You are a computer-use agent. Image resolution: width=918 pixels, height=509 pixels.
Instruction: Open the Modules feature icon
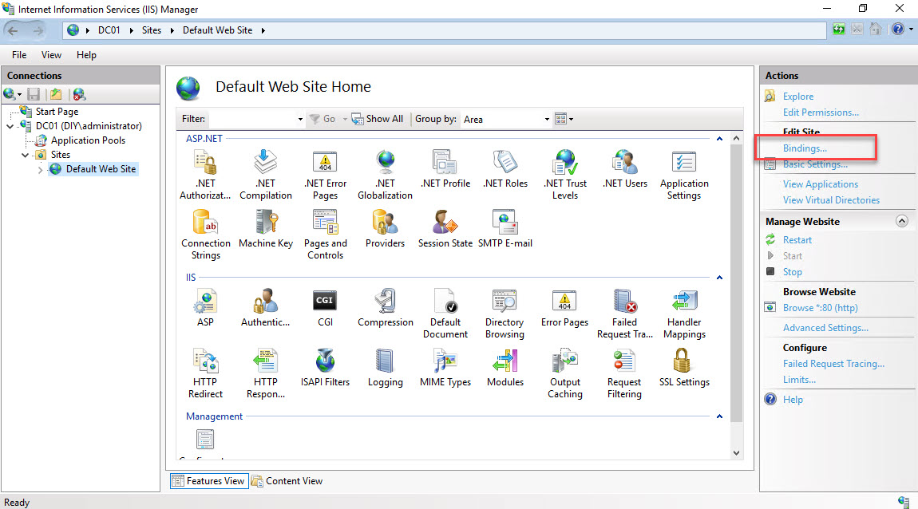point(505,368)
